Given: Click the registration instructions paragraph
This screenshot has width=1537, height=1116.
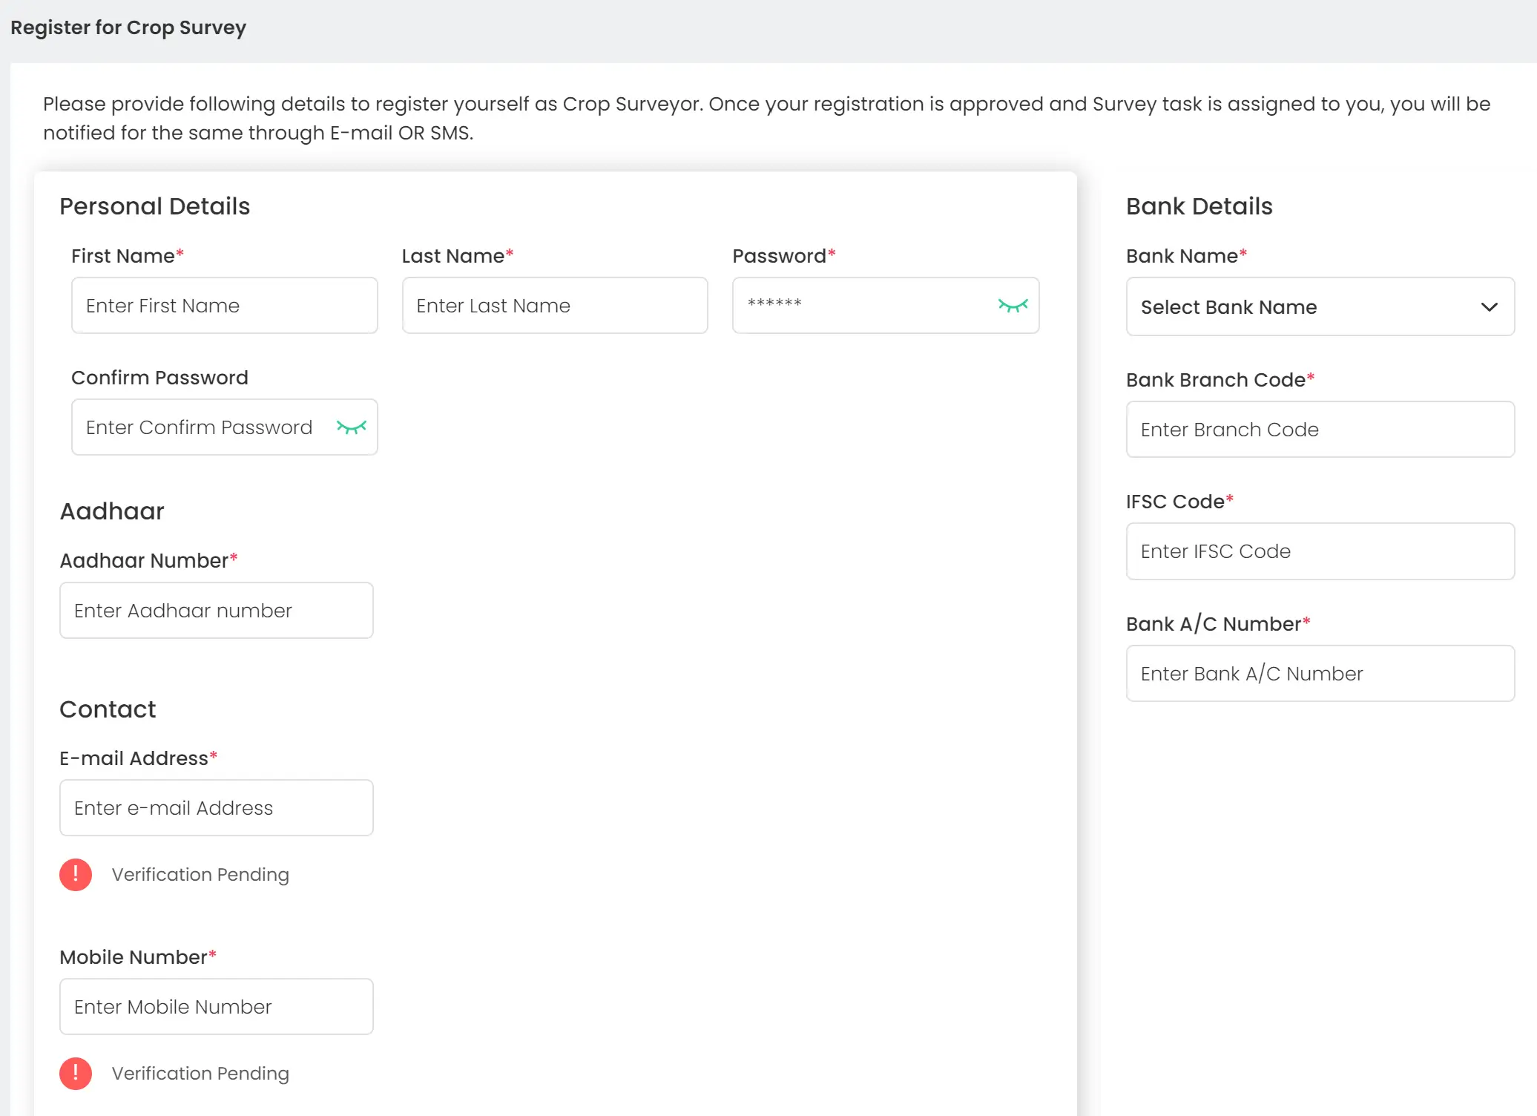Looking at the screenshot, I should click(x=767, y=118).
